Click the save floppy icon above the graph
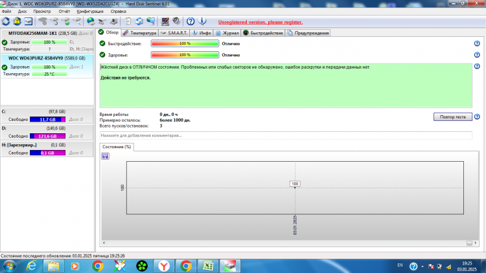The image size is (486, 273). pyautogui.click(x=105, y=156)
